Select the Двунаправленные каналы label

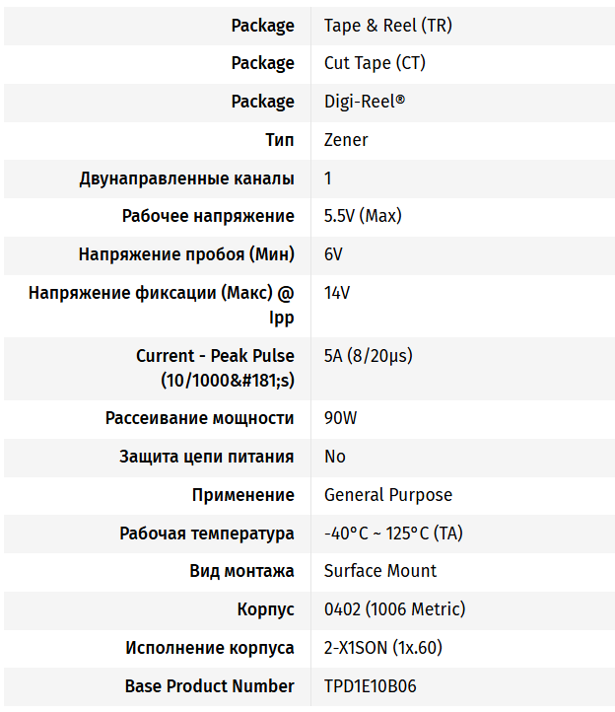[x=186, y=178]
